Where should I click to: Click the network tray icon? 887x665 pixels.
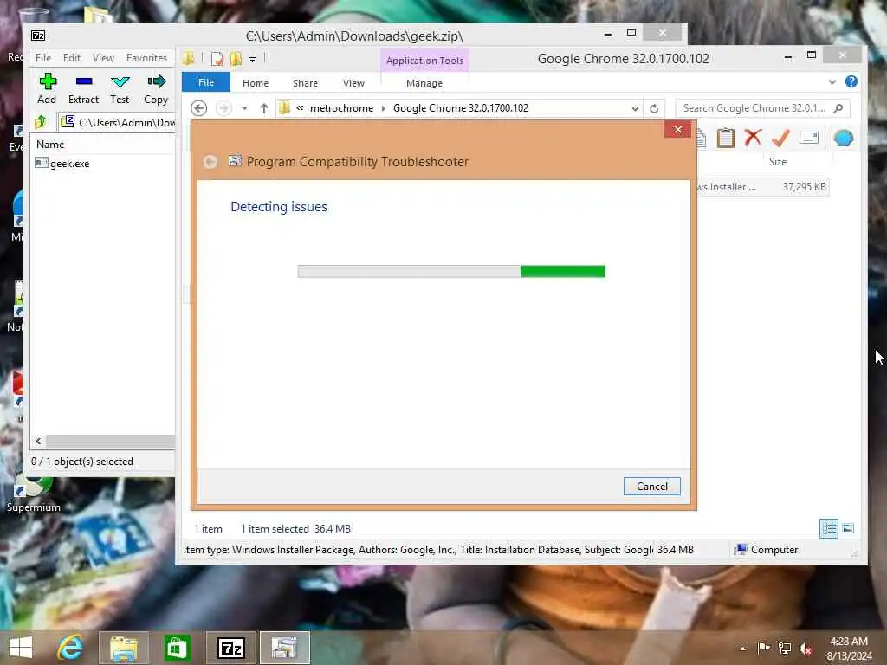click(x=785, y=649)
